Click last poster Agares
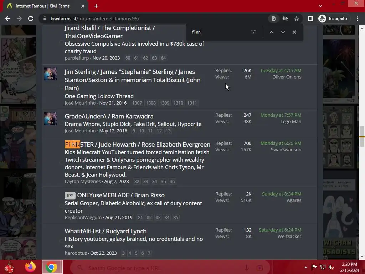Viewport: 365px width, 274px height. (x=294, y=201)
